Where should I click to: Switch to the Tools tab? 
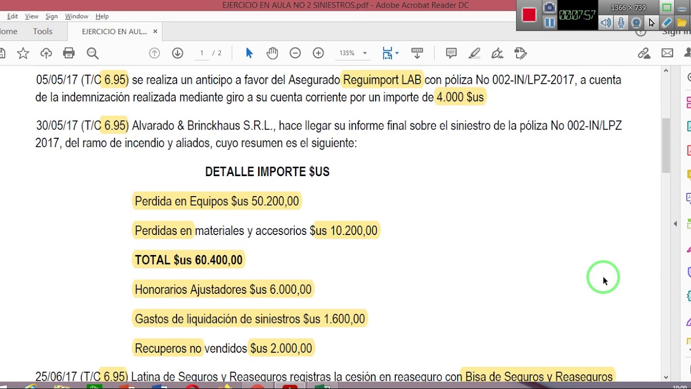pos(43,31)
